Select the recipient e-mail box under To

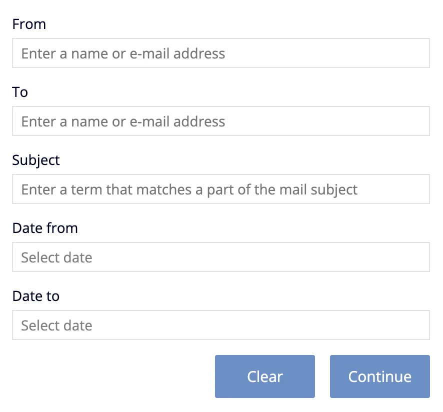point(220,121)
